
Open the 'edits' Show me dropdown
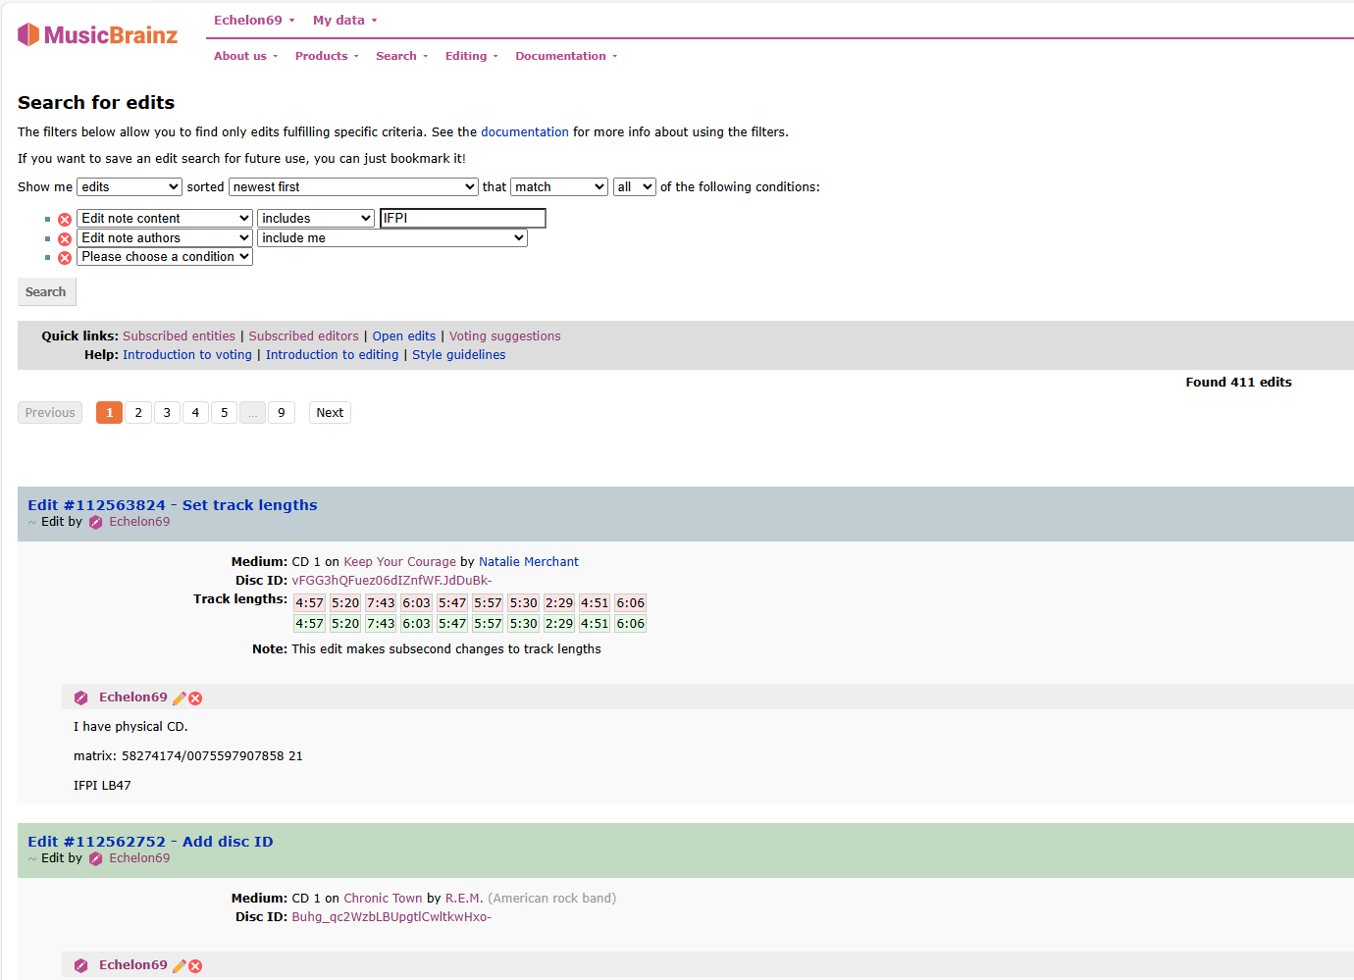(x=130, y=186)
